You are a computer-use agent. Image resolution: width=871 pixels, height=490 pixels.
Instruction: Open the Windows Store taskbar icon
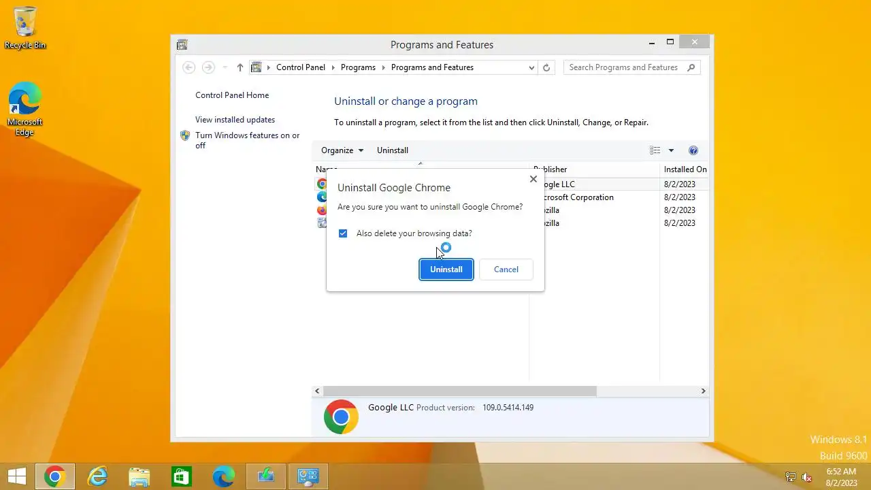coord(182,476)
